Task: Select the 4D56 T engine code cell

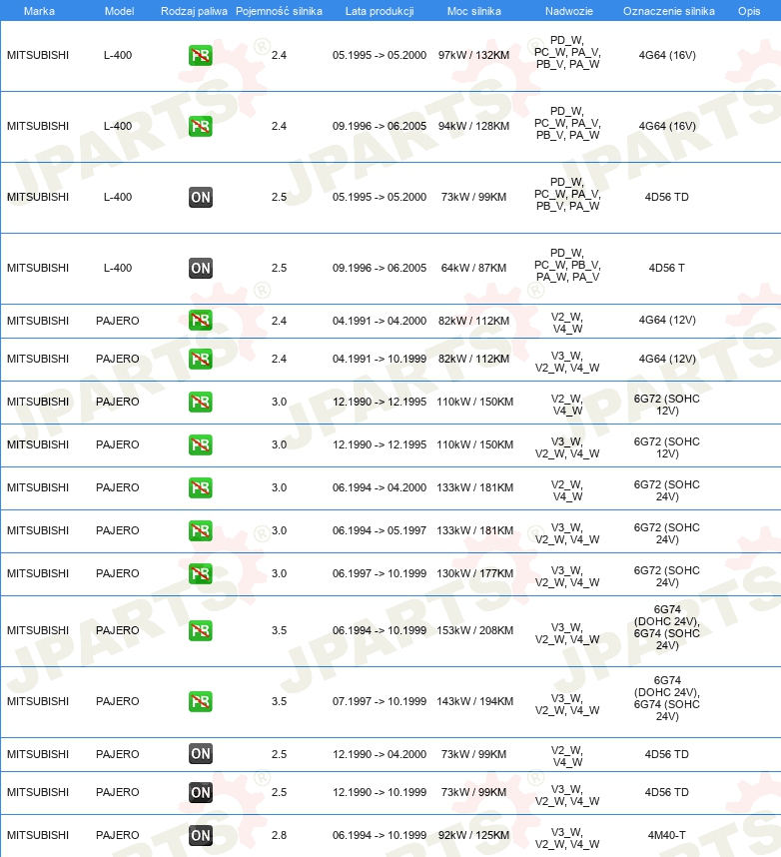Action: (667, 269)
